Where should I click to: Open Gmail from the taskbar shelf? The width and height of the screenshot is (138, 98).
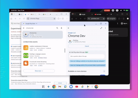(x=60, y=87)
